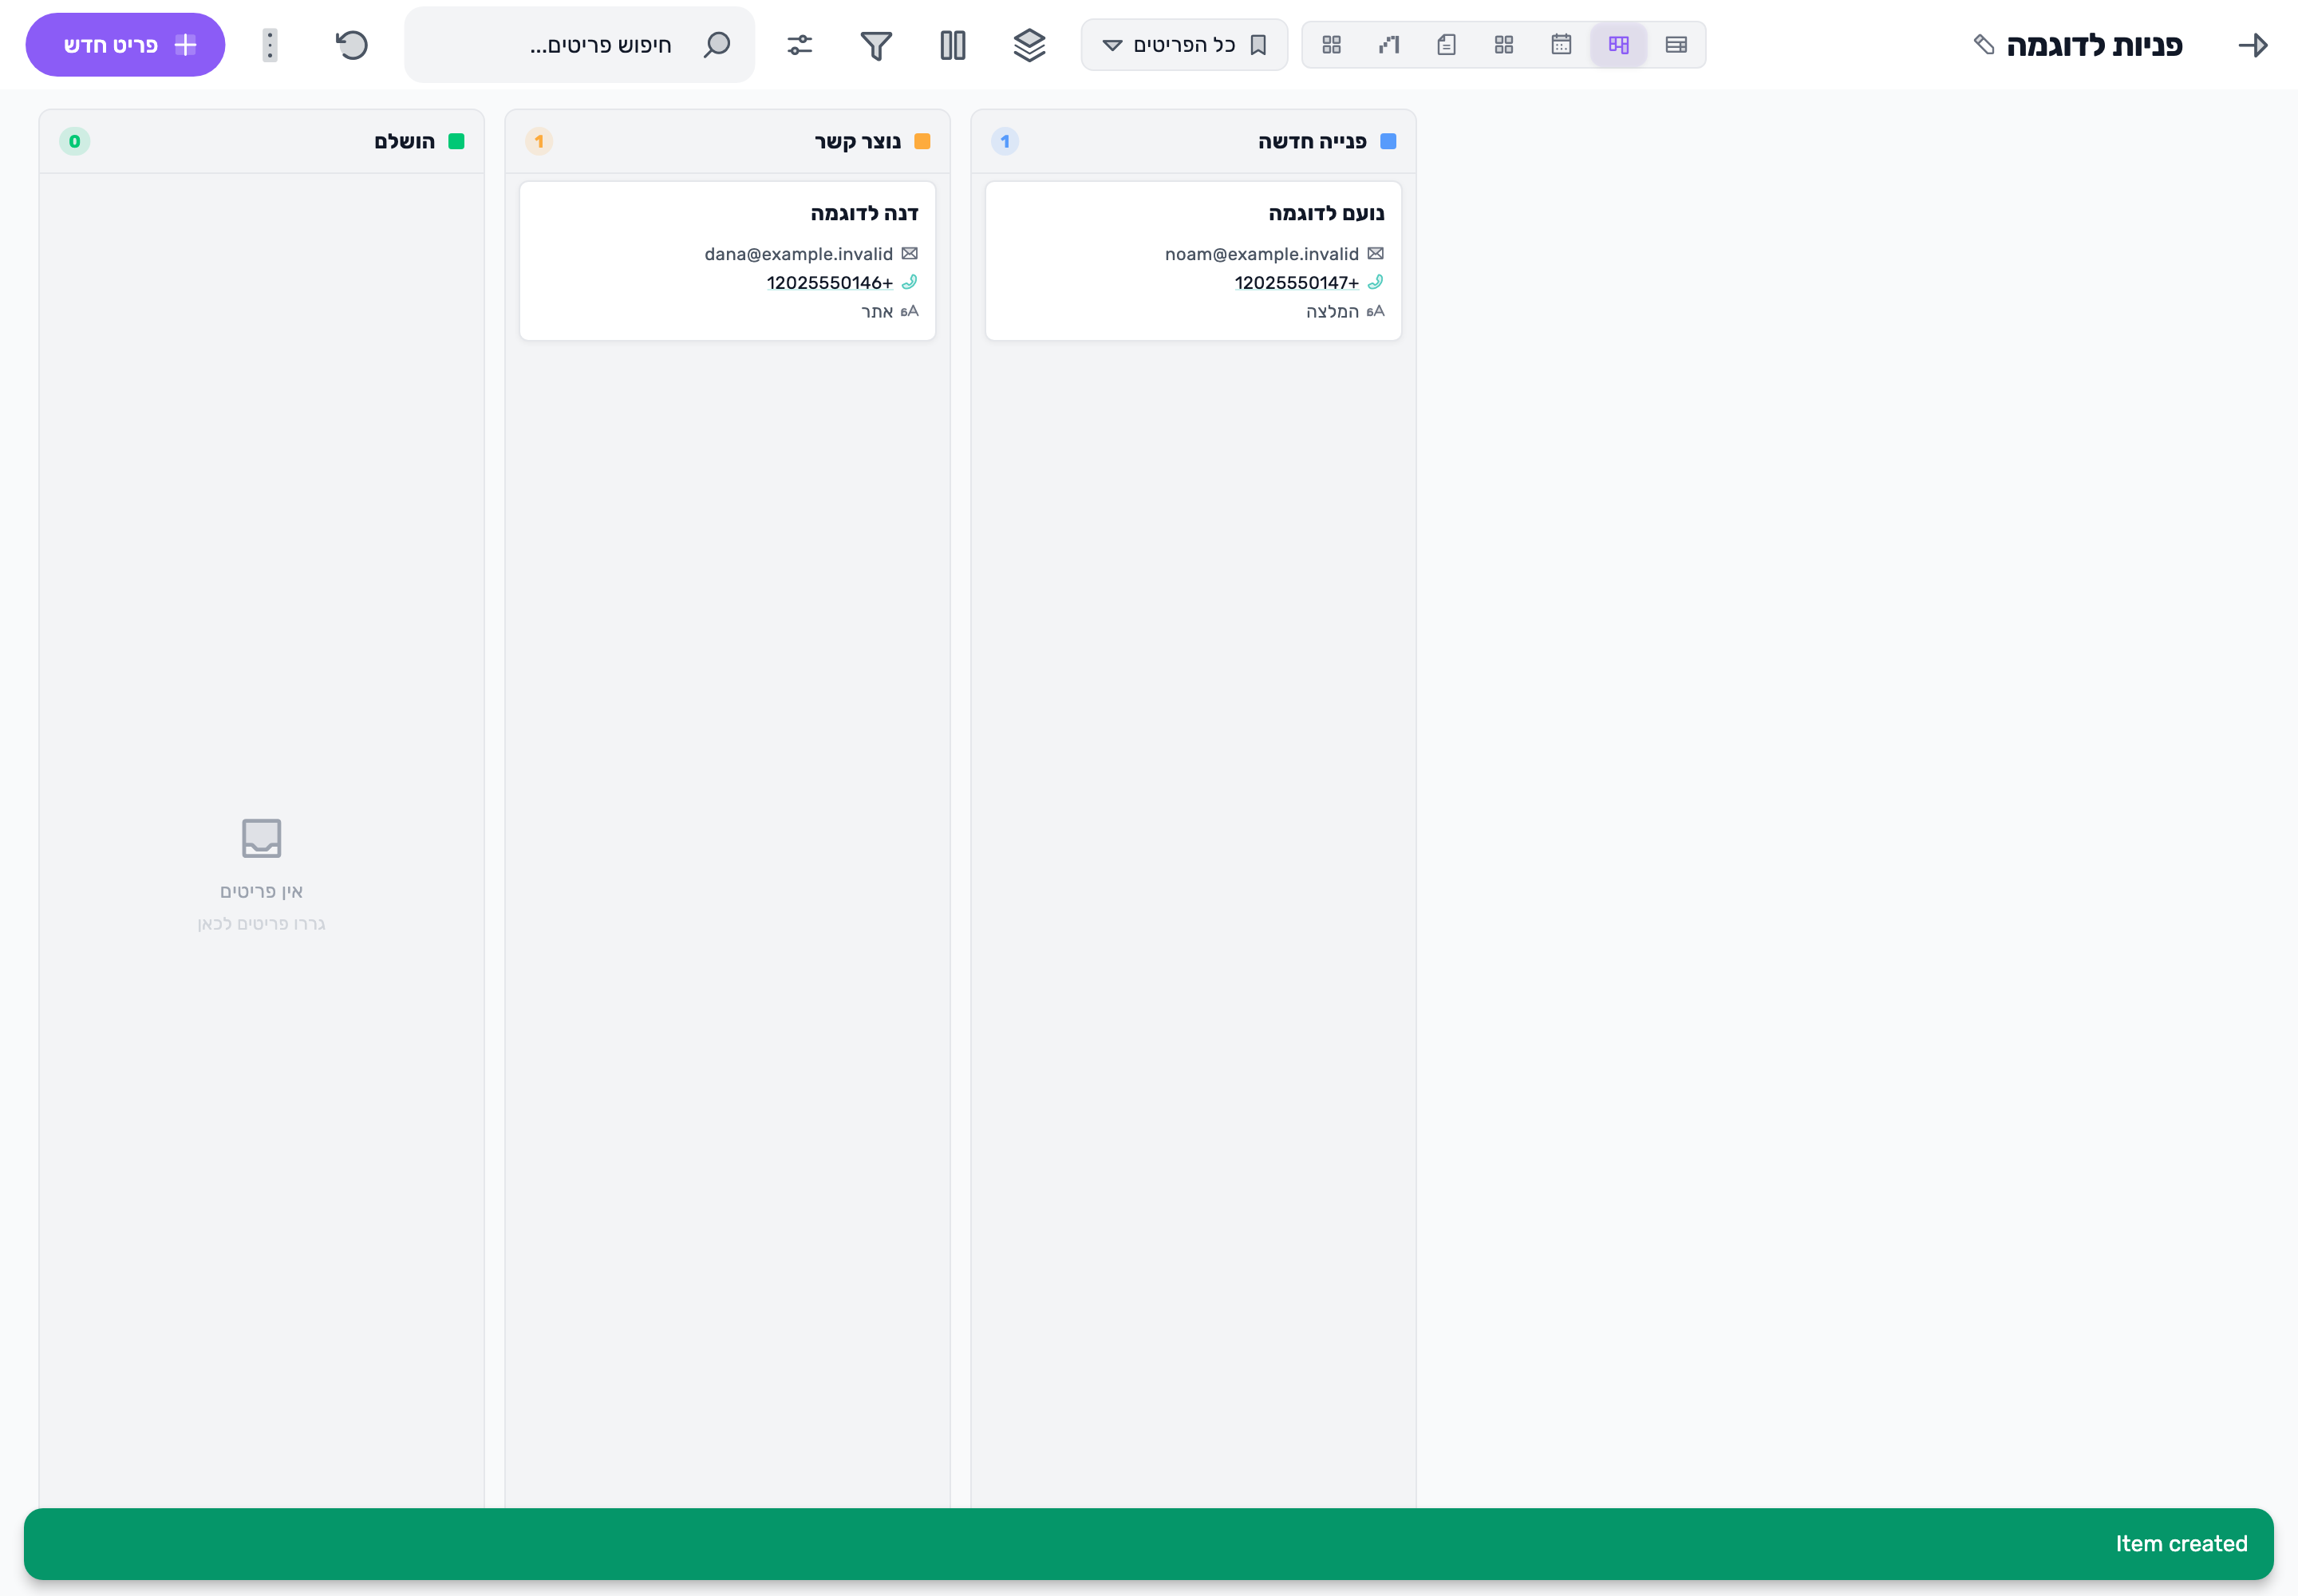
Task: Click the "הושלם" column header title
Action: coord(405,141)
